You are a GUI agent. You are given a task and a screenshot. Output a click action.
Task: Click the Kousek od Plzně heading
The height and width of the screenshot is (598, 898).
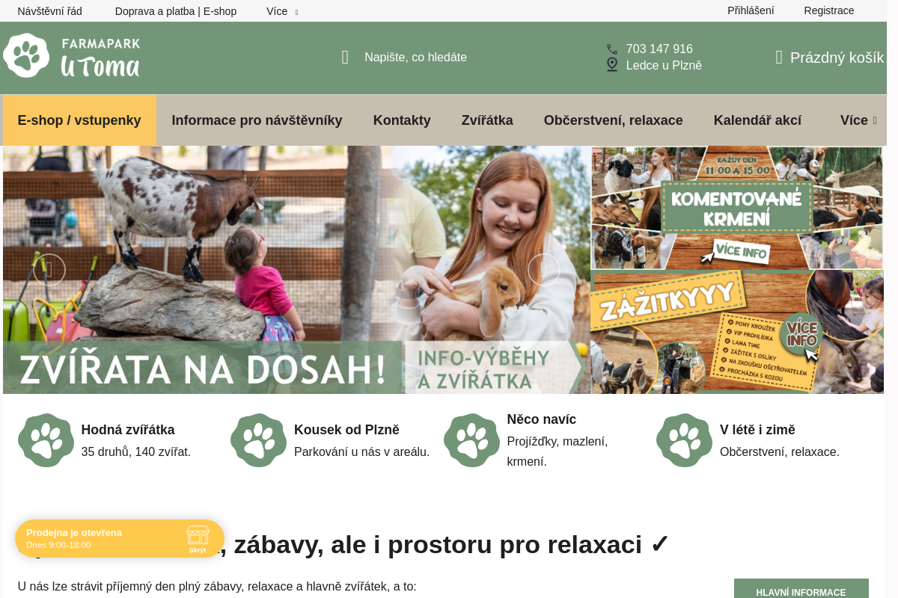coord(346,430)
